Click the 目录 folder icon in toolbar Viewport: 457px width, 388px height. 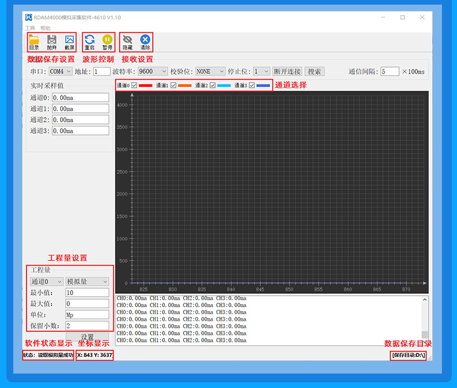(x=34, y=42)
